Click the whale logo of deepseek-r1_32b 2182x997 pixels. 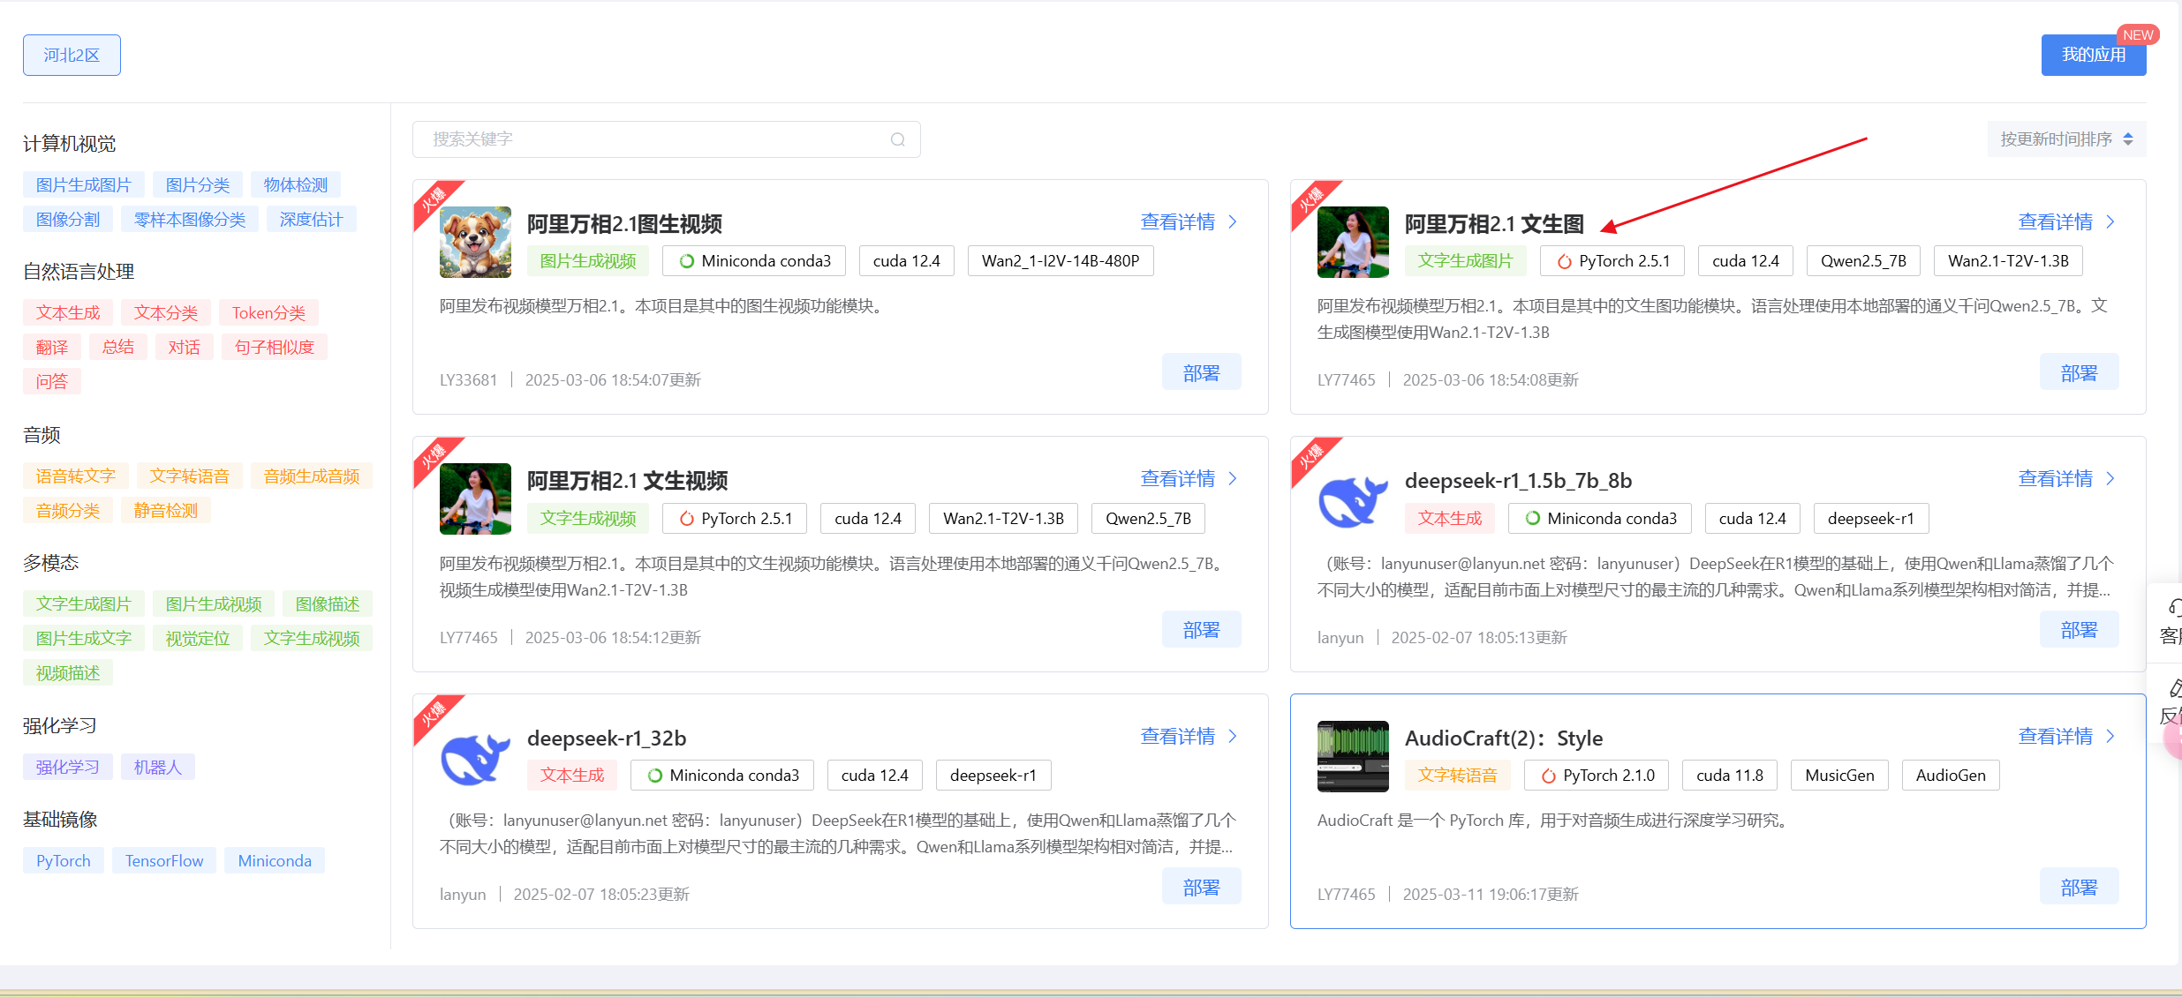(475, 756)
